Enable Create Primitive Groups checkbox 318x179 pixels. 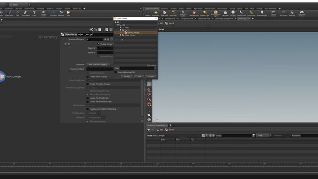87,84
